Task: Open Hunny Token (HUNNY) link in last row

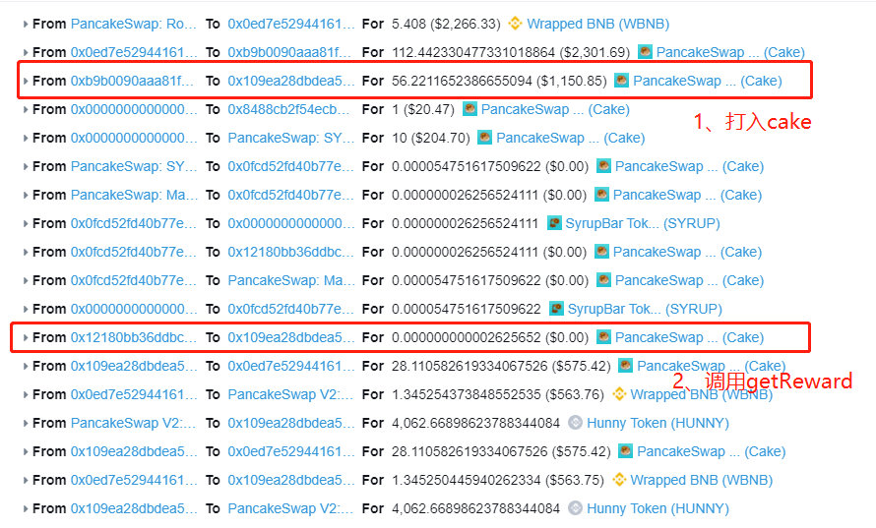Action: click(657, 508)
